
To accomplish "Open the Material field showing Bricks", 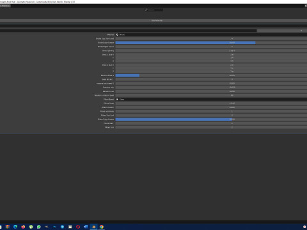I will click(211, 34).
